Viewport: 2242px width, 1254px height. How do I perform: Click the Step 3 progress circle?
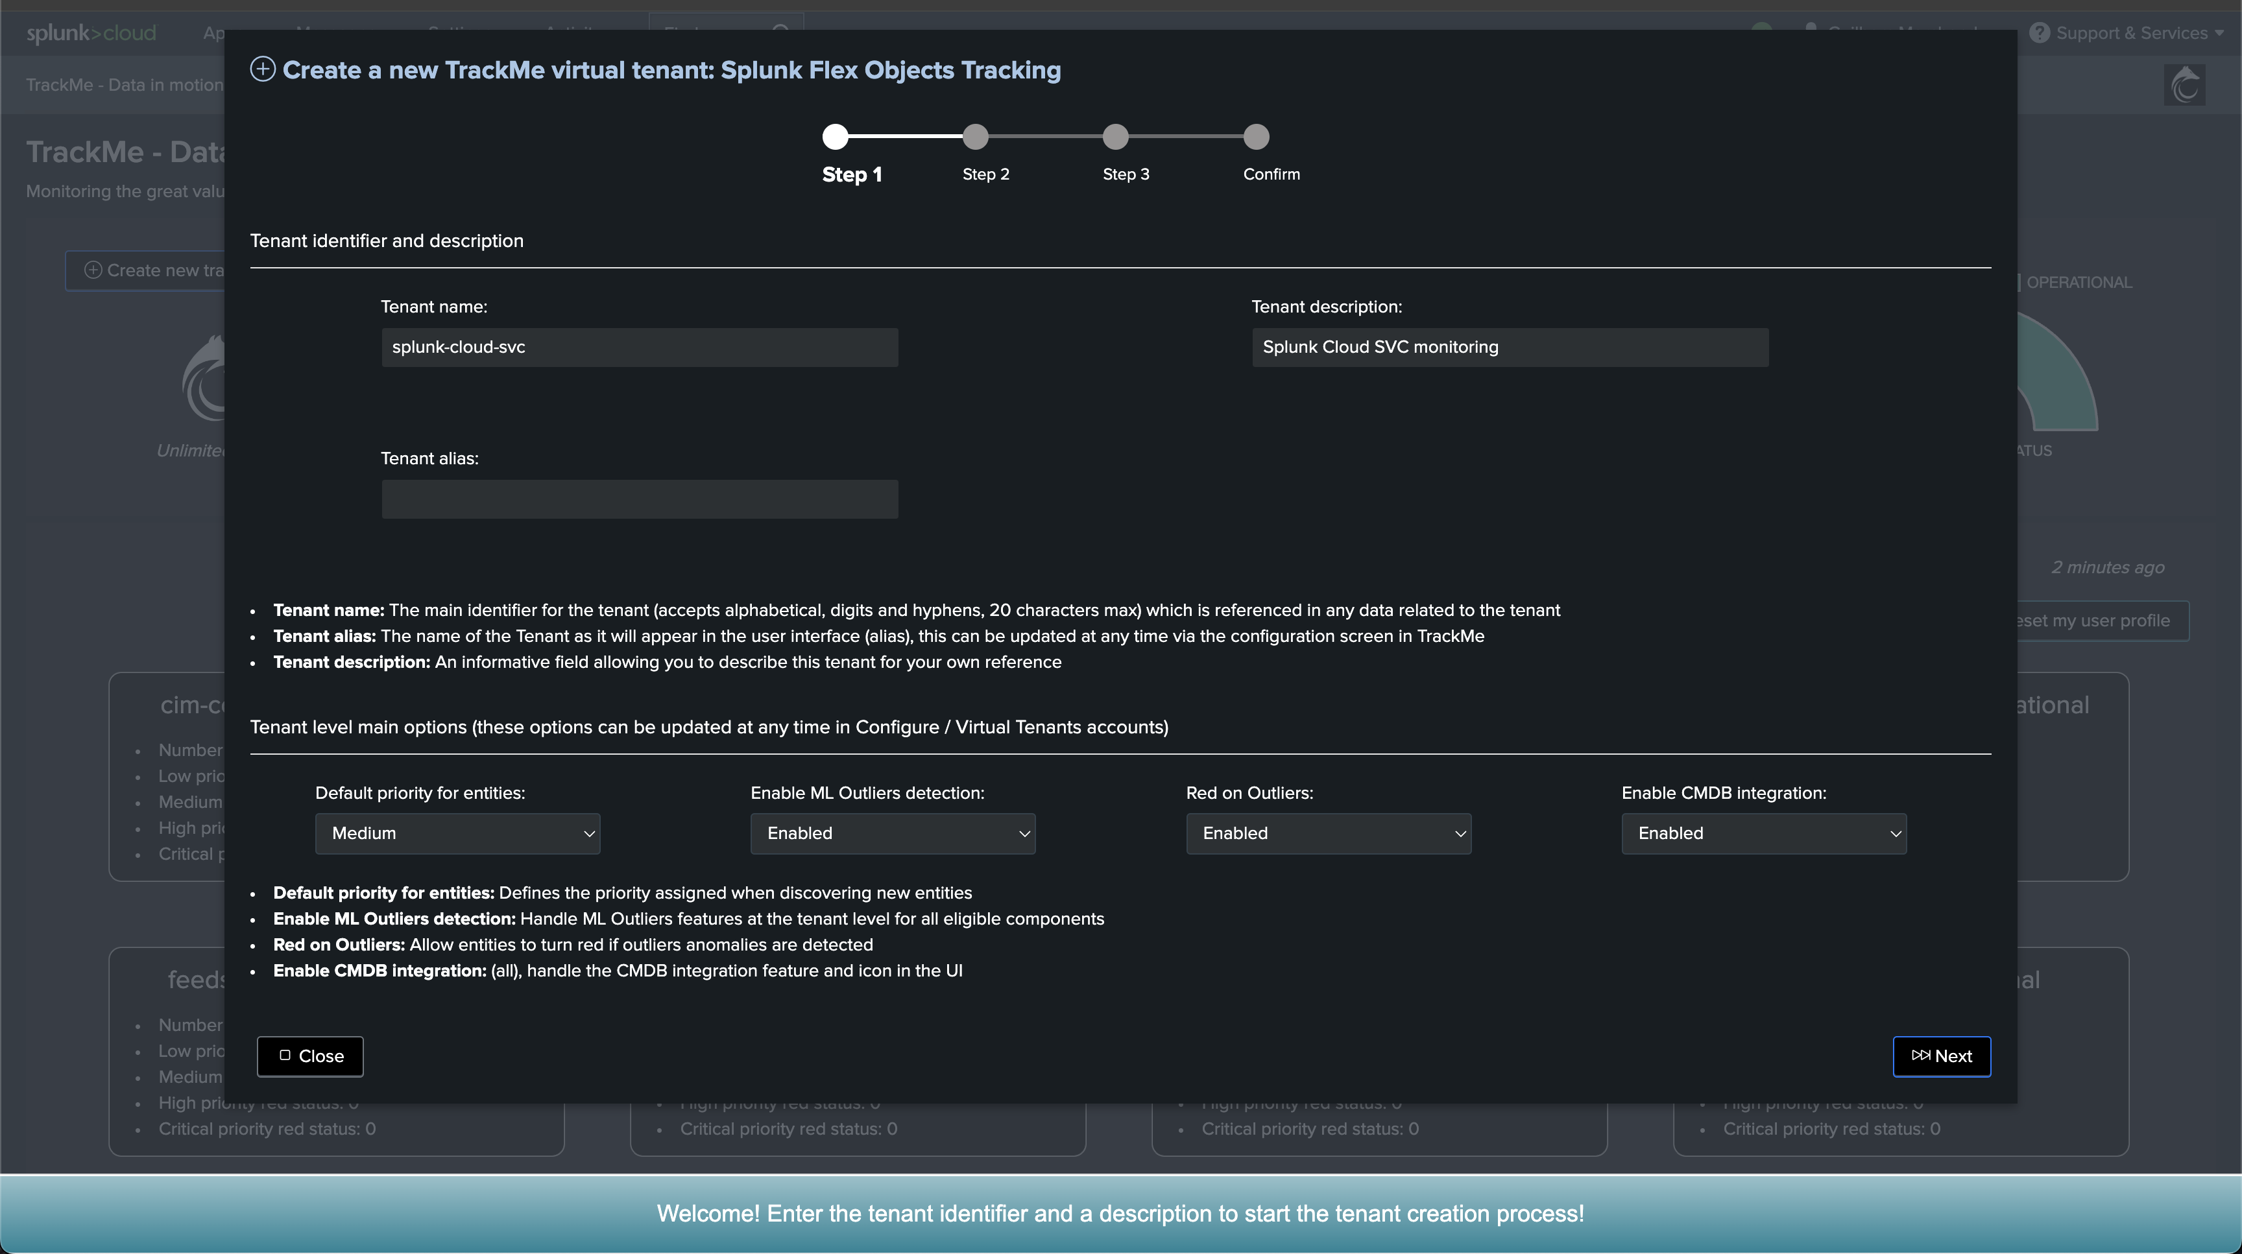pos(1115,137)
